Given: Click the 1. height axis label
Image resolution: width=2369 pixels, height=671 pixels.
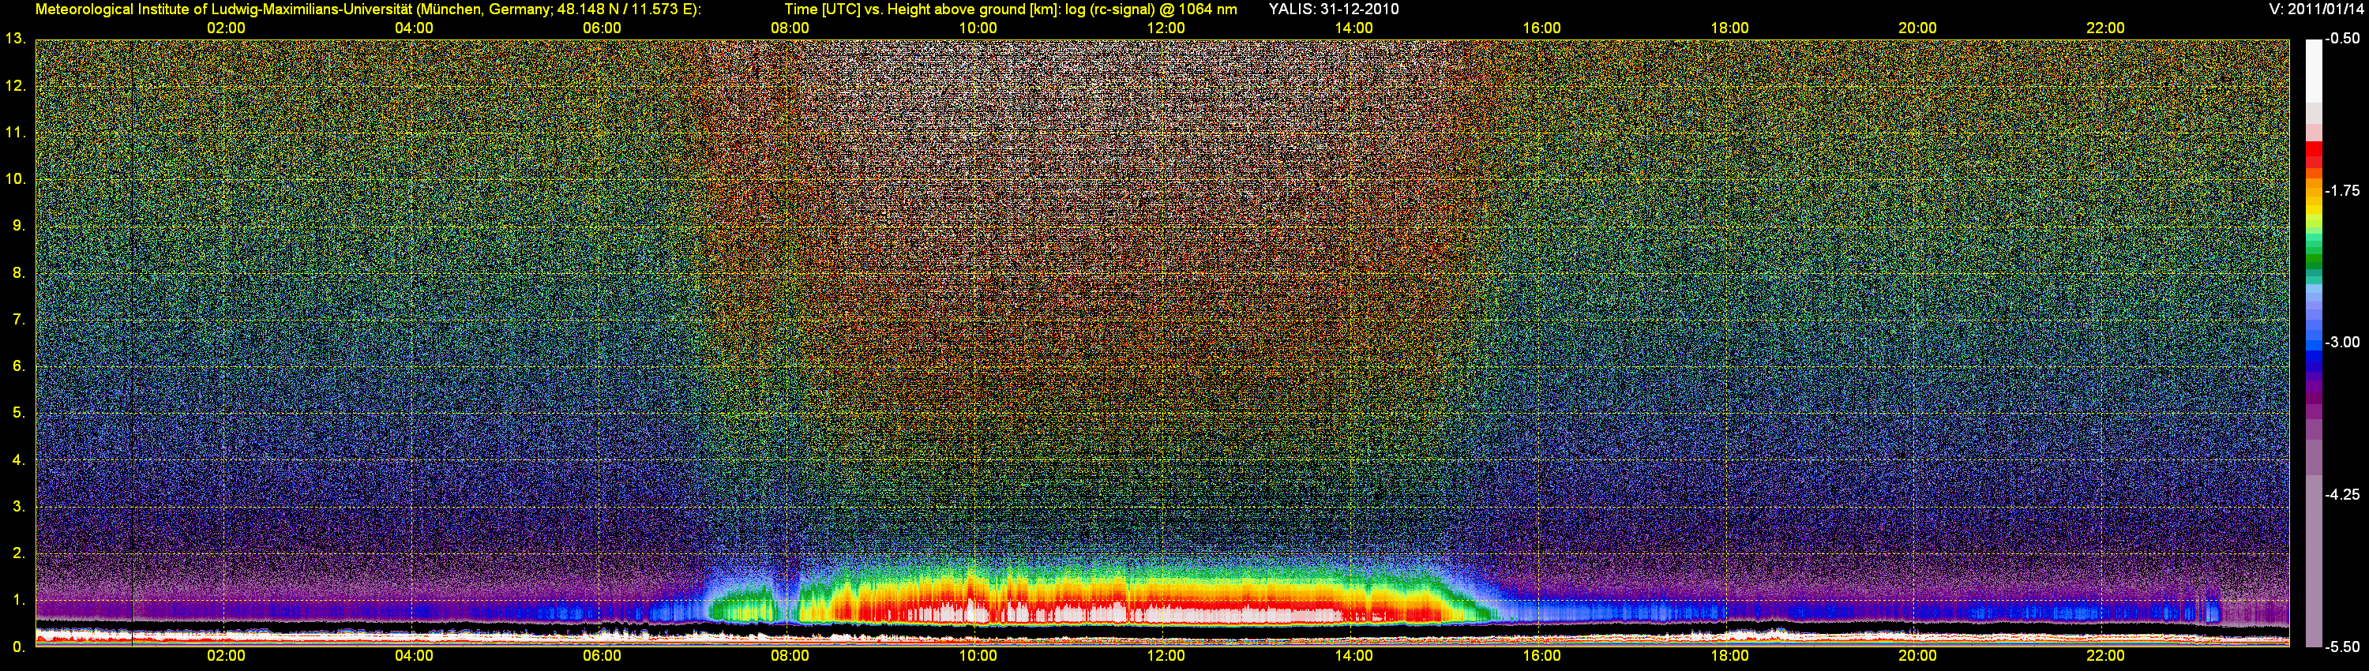Looking at the screenshot, I should point(18,599).
